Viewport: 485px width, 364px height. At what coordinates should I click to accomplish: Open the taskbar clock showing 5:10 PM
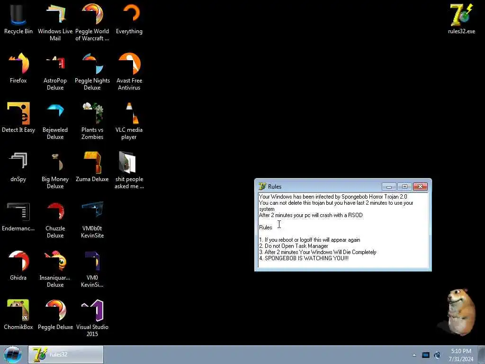coord(461,355)
